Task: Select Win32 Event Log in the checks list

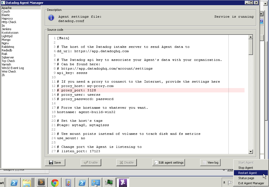Action: tap(13, 68)
